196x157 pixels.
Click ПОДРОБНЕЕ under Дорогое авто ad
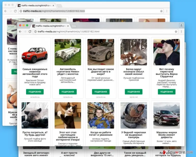[101, 92]
